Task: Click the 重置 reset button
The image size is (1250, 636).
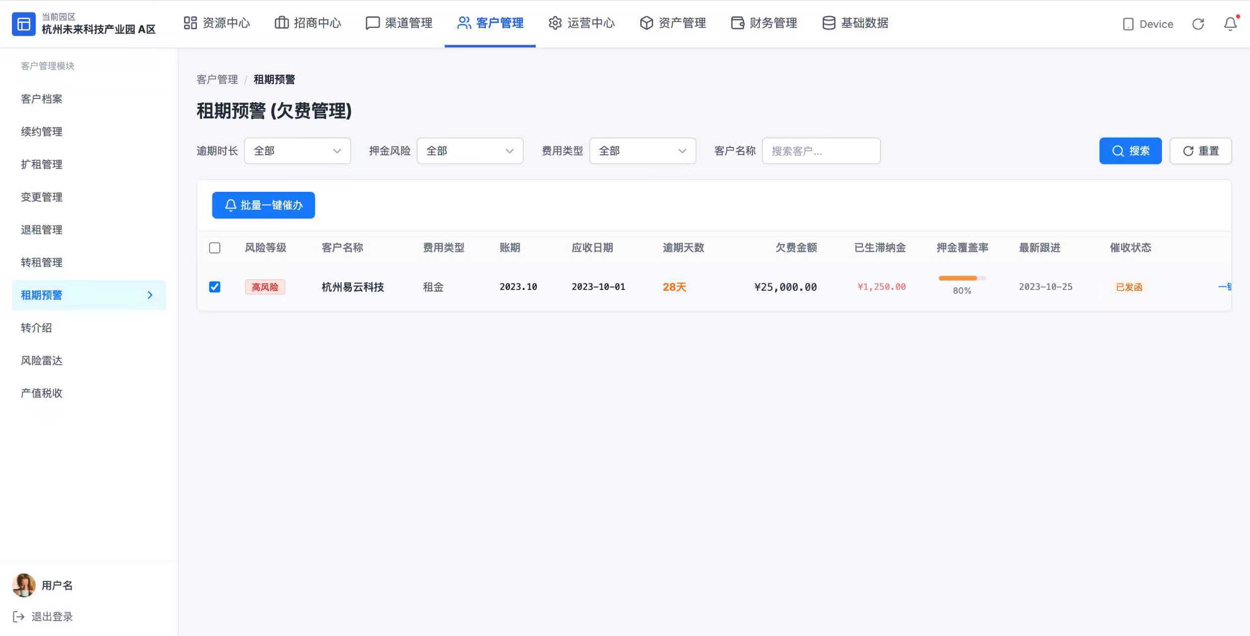Action: coord(1200,151)
